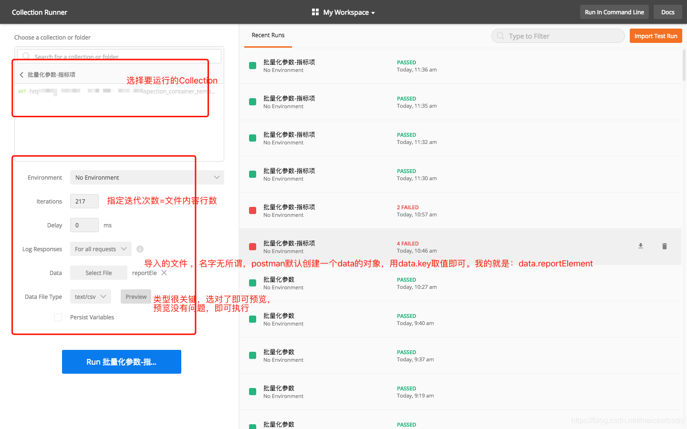
Task: Open the Log Responses dropdown
Action: coord(100,248)
